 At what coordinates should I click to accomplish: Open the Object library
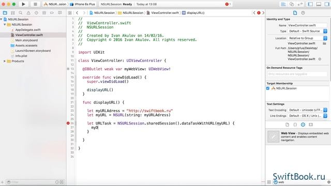(303, 125)
